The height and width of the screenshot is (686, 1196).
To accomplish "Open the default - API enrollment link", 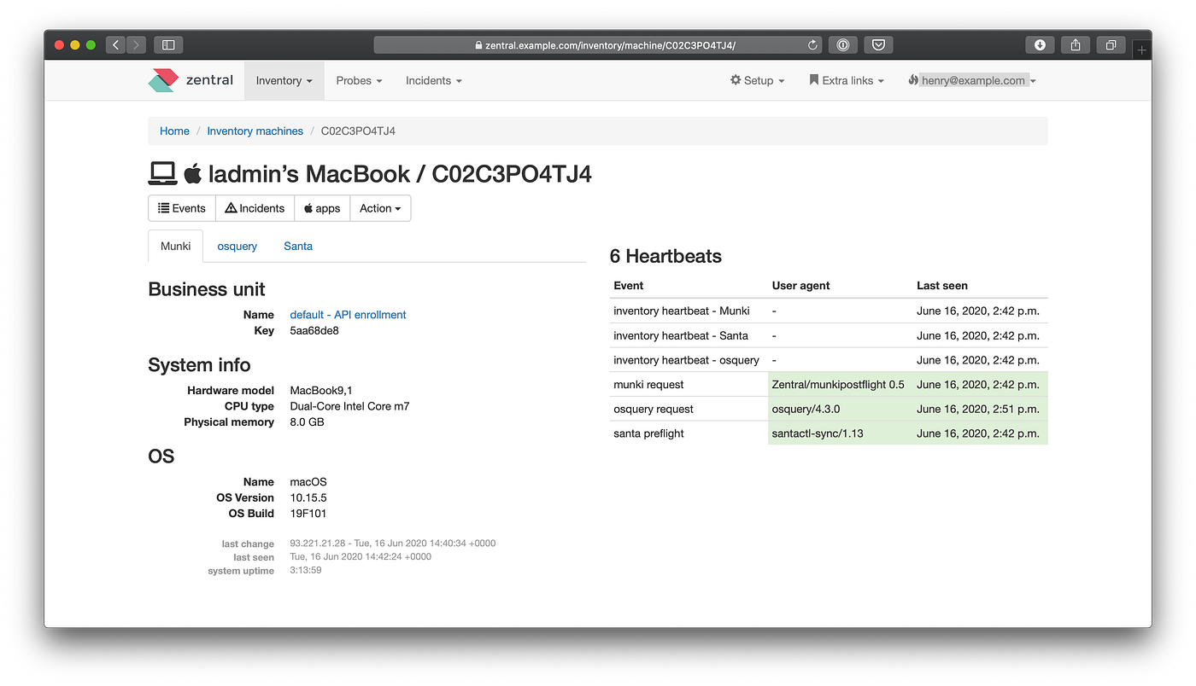I will click(348, 315).
